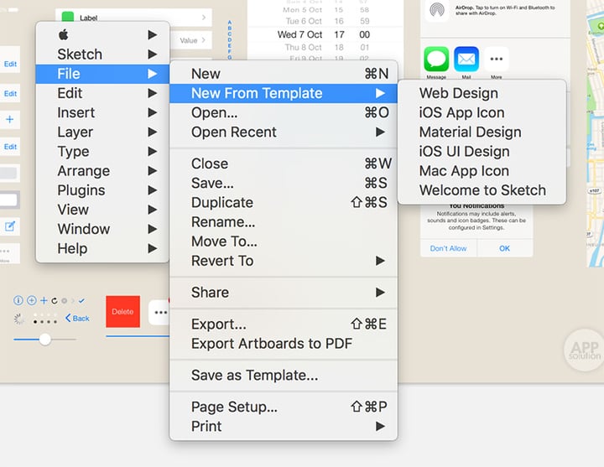Click the blue checkmark icon
Image resolution: width=604 pixels, height=467 pixels.
click(81, 301)
